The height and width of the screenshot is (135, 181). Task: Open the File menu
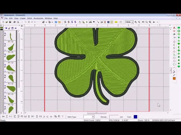click(6, 18)
